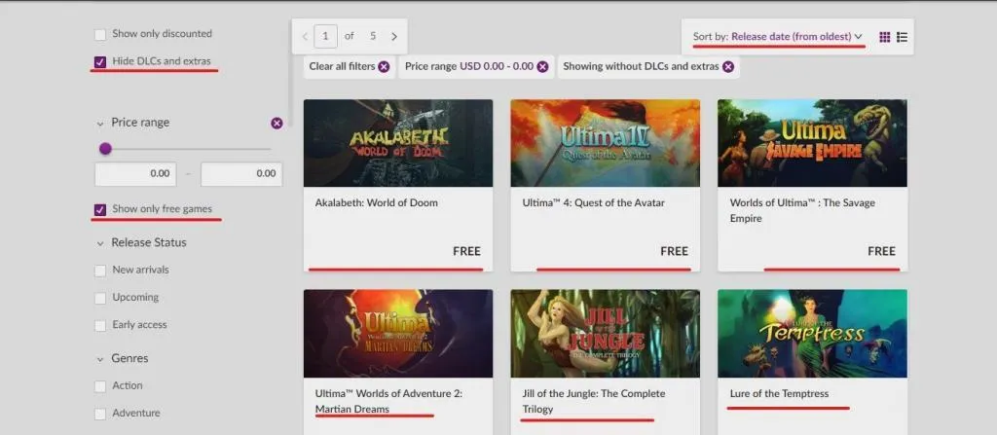Image resolution: width=997 pixels, height=435 pixels.
Task: Click the maximum price input field
Action: tap(241, 173)
